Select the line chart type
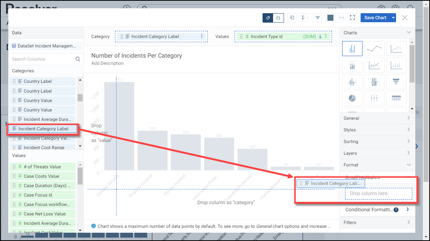Viewport: 430px width, 241px height. point(374,49)
